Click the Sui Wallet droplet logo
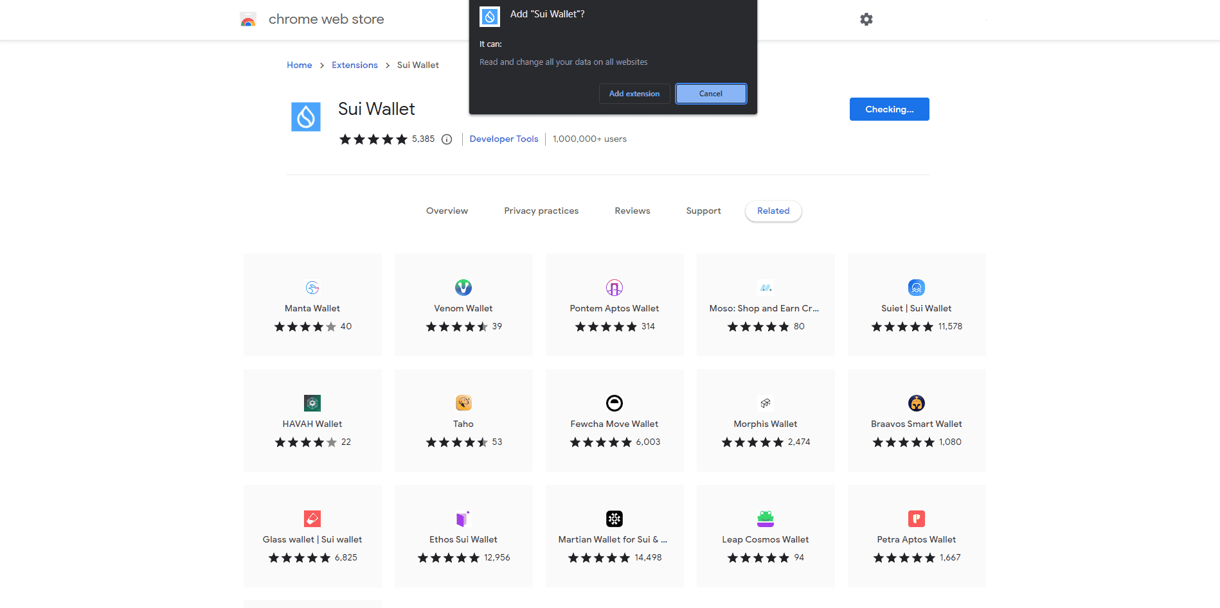The image size is (1220, 608). tap(306, 116)
